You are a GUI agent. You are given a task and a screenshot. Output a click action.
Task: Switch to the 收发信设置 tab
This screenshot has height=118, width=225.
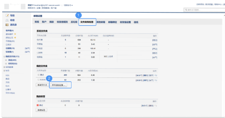125,22
